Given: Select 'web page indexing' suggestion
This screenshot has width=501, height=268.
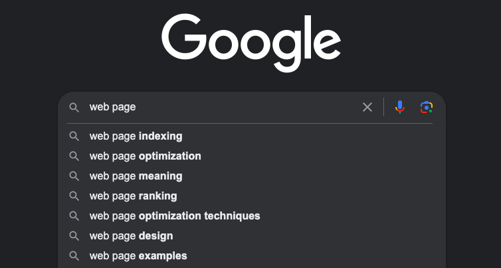Looking at the screenshot, I should tap(136, 136).
